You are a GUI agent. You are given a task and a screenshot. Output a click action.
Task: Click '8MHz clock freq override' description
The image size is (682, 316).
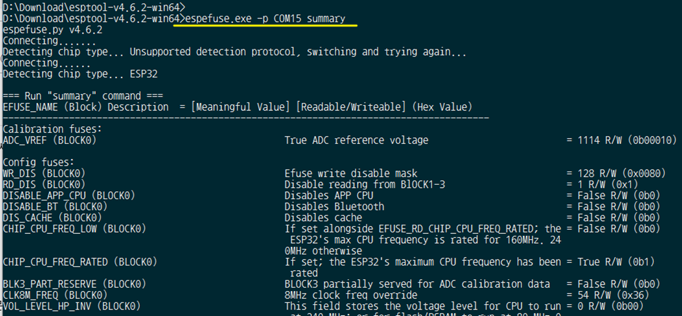351,295
